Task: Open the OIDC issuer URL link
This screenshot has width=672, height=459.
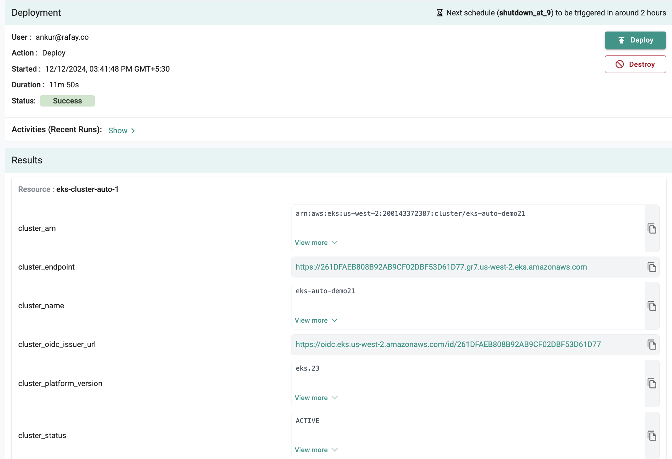Action: point(448,344)
